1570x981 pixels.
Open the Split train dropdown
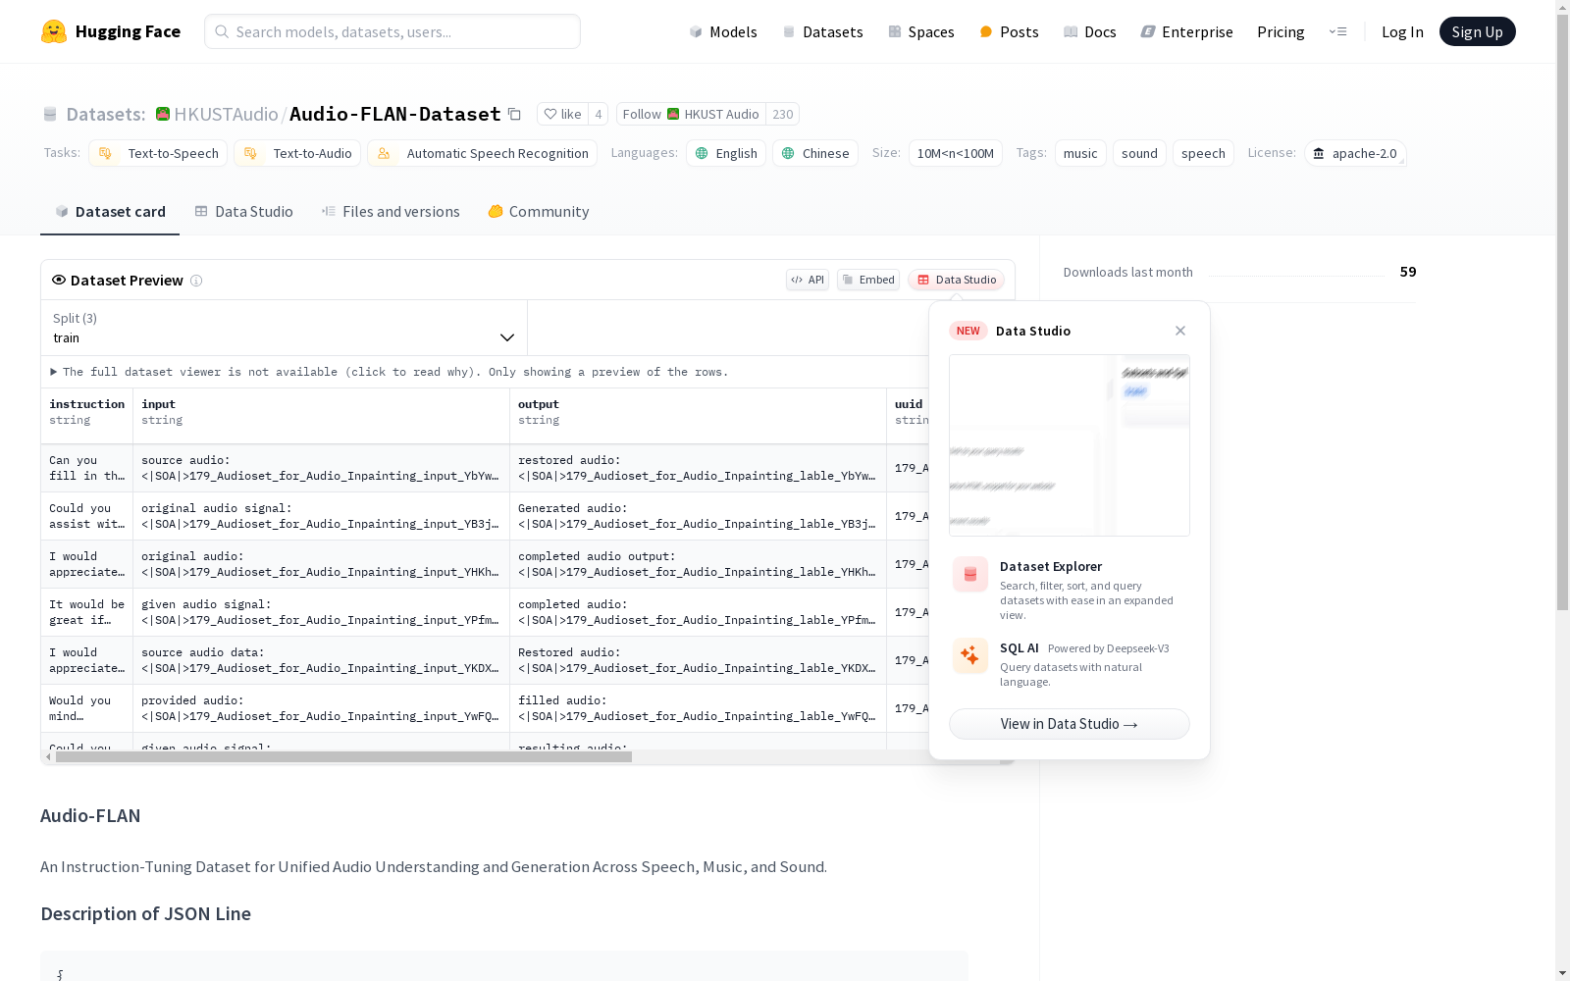284,328
